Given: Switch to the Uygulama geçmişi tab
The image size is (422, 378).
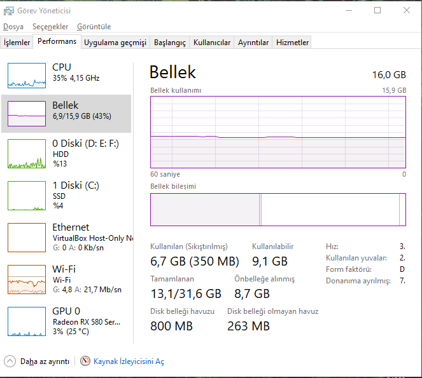Looking at the screenshot, I should click(x=115, y=43).
